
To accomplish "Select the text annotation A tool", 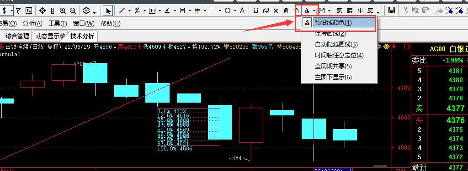I will 242,11.
